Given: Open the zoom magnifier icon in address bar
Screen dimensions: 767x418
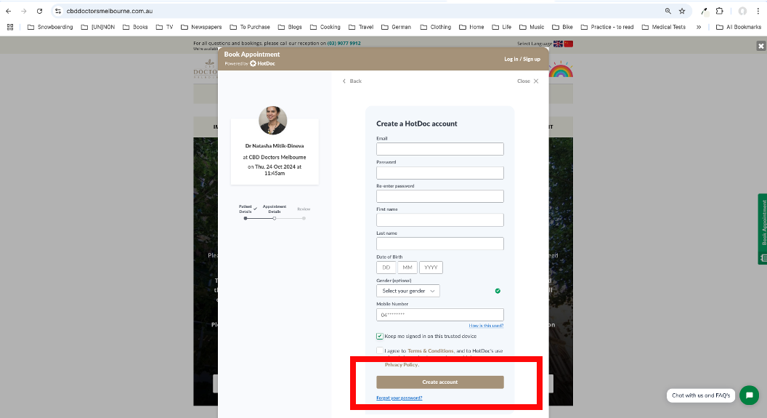Looking at the screenshot, I should tap(667, 11).
